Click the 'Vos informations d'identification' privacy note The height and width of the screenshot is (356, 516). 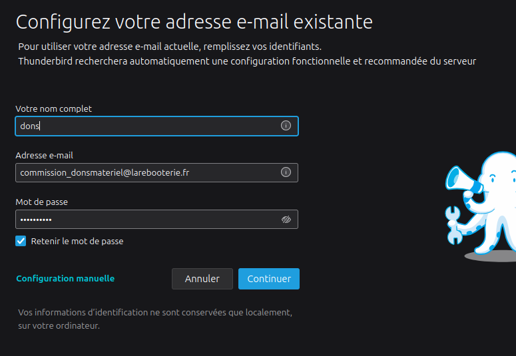pos(155,312)
